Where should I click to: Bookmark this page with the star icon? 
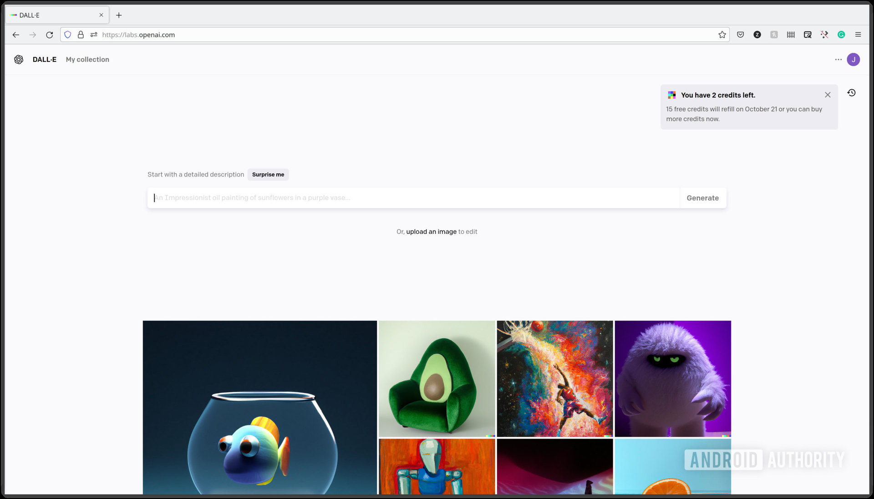tap(722, 35)
